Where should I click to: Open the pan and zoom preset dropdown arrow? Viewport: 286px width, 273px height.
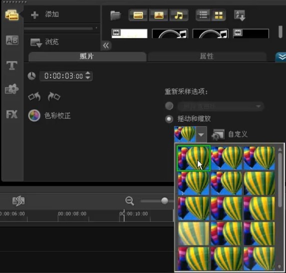click(201, 135)
